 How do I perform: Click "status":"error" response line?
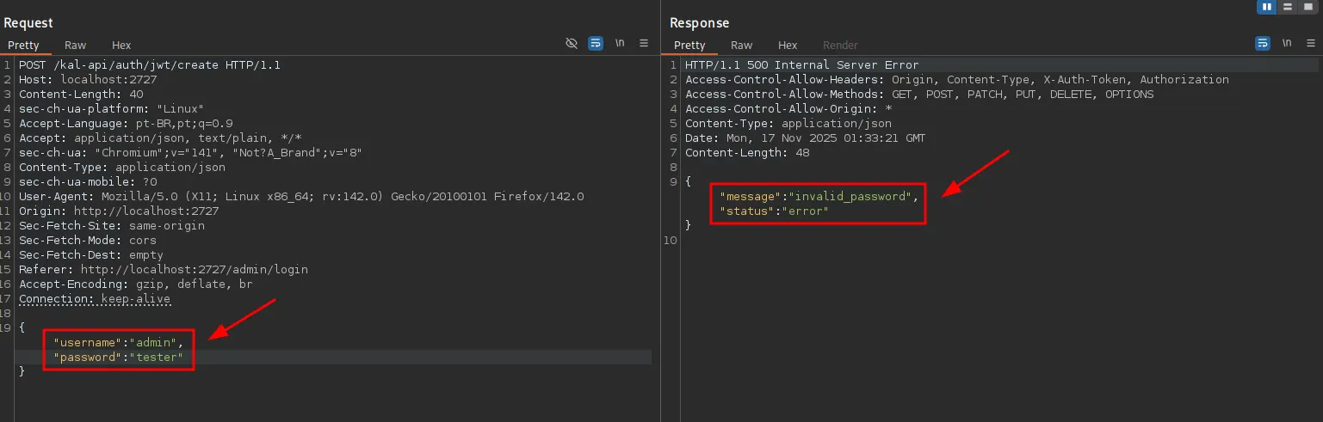pos(774,211)
